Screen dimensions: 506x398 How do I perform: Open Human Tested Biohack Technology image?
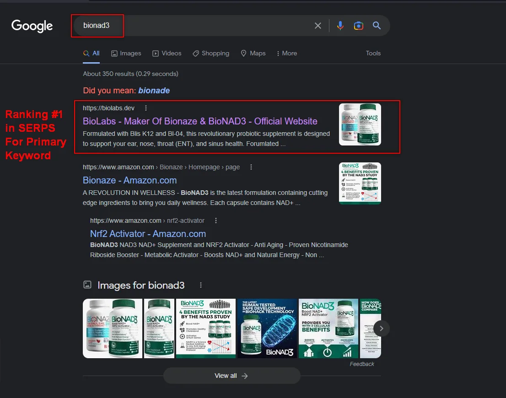(x=267, y=328)
